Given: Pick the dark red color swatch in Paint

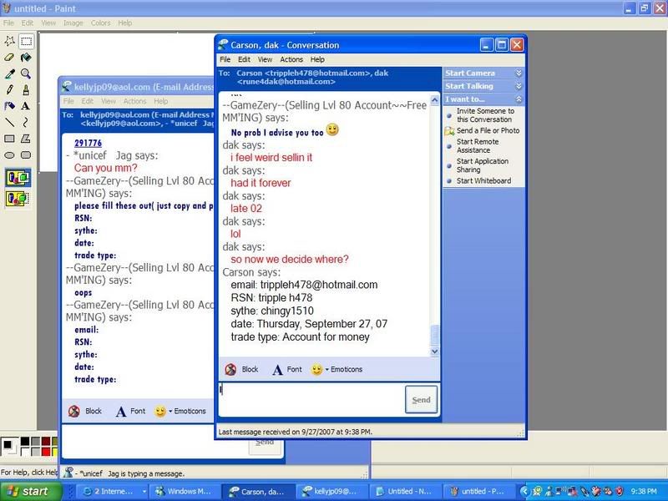Looking at the screenshot, I should tap(46, 441).
